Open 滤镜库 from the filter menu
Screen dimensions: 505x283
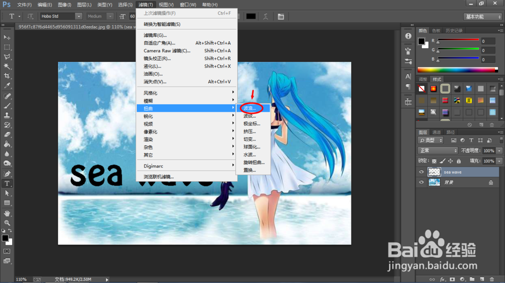(x=187, y=35)
